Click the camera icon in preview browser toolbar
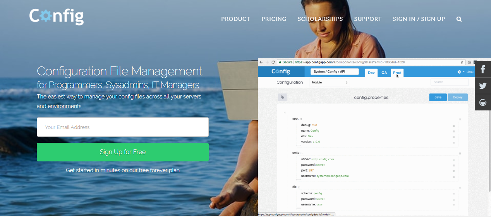Screen dimensions: 491x217 coord(469,62)
